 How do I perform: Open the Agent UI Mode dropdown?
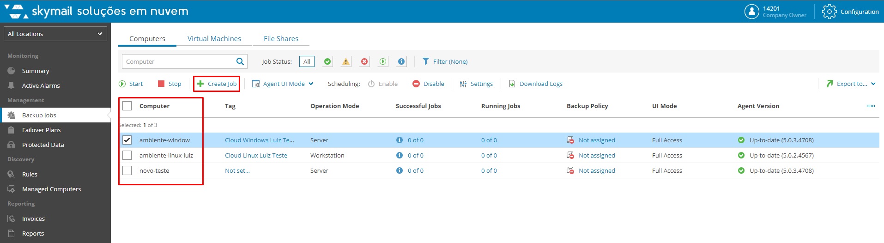point(283,84)
